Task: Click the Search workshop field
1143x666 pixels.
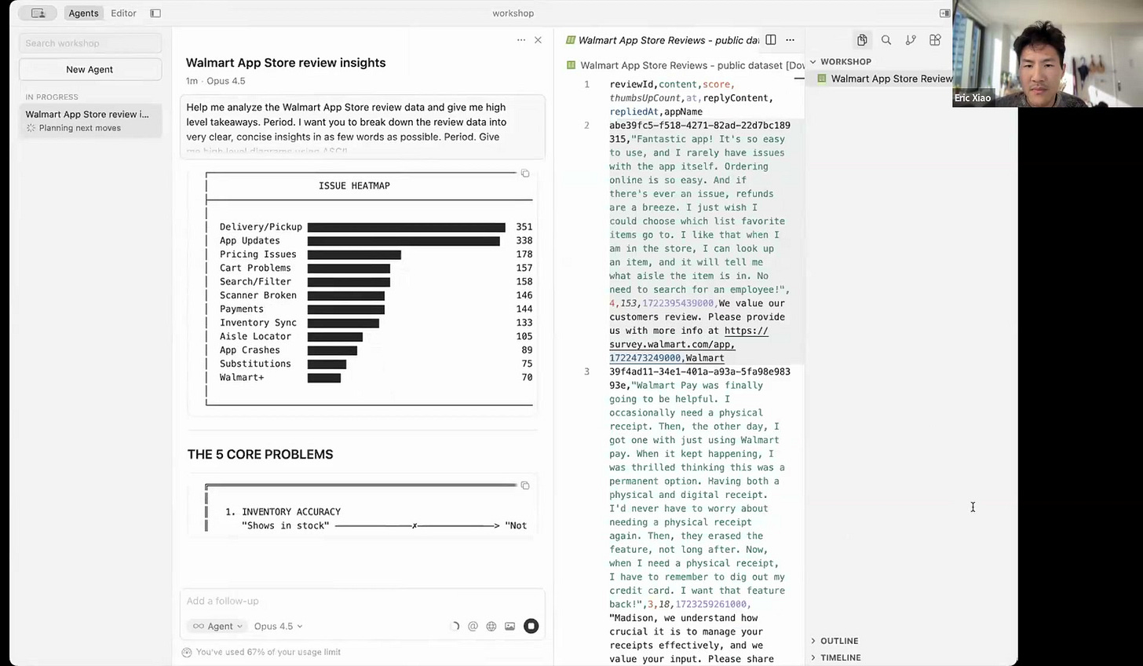Action: pyautogui.click(x=90, y=43)
